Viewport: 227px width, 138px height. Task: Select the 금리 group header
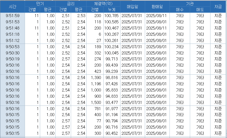click(x=71, y=4)
